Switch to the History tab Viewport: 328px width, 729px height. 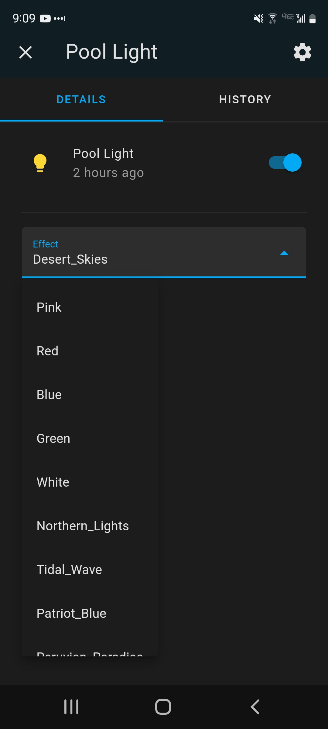click(245, 100)
